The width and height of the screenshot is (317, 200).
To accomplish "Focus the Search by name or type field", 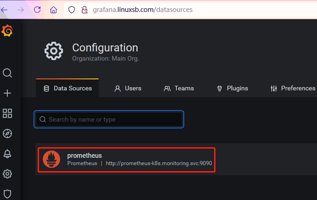I will [109, 119].
